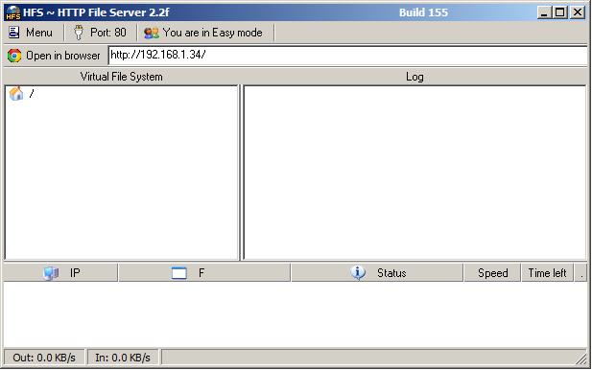Close the HFS window
This screenshot has height=370, width=592.
(x=578, y=12)
